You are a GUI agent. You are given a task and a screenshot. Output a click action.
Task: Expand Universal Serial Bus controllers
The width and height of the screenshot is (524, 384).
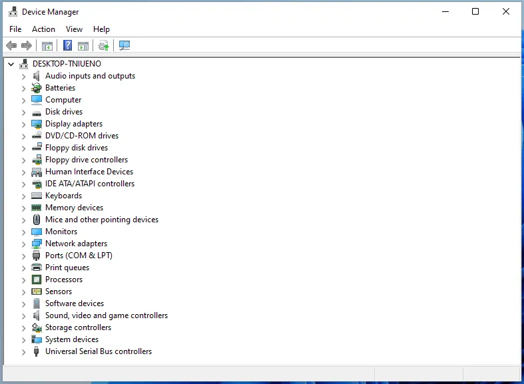[23, 351]
